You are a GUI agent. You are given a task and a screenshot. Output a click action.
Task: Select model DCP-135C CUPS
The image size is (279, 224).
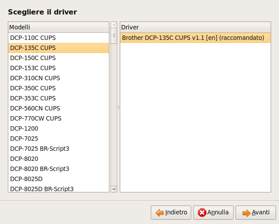point(59,48)
